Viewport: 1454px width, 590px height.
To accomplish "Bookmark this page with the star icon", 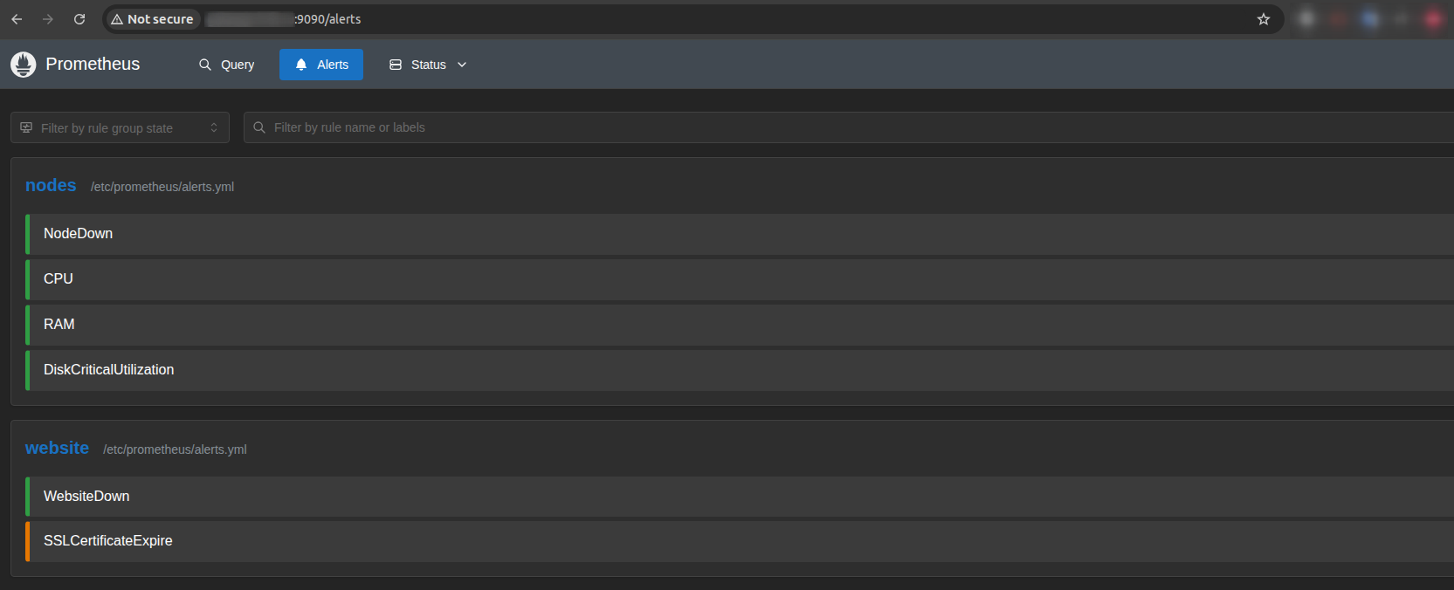I will [x=1264, y=19].
